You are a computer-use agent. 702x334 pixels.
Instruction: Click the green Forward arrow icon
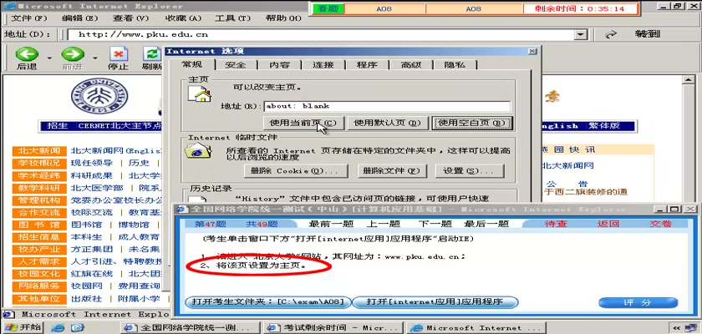pyautogui.click(x=73, y=54)
